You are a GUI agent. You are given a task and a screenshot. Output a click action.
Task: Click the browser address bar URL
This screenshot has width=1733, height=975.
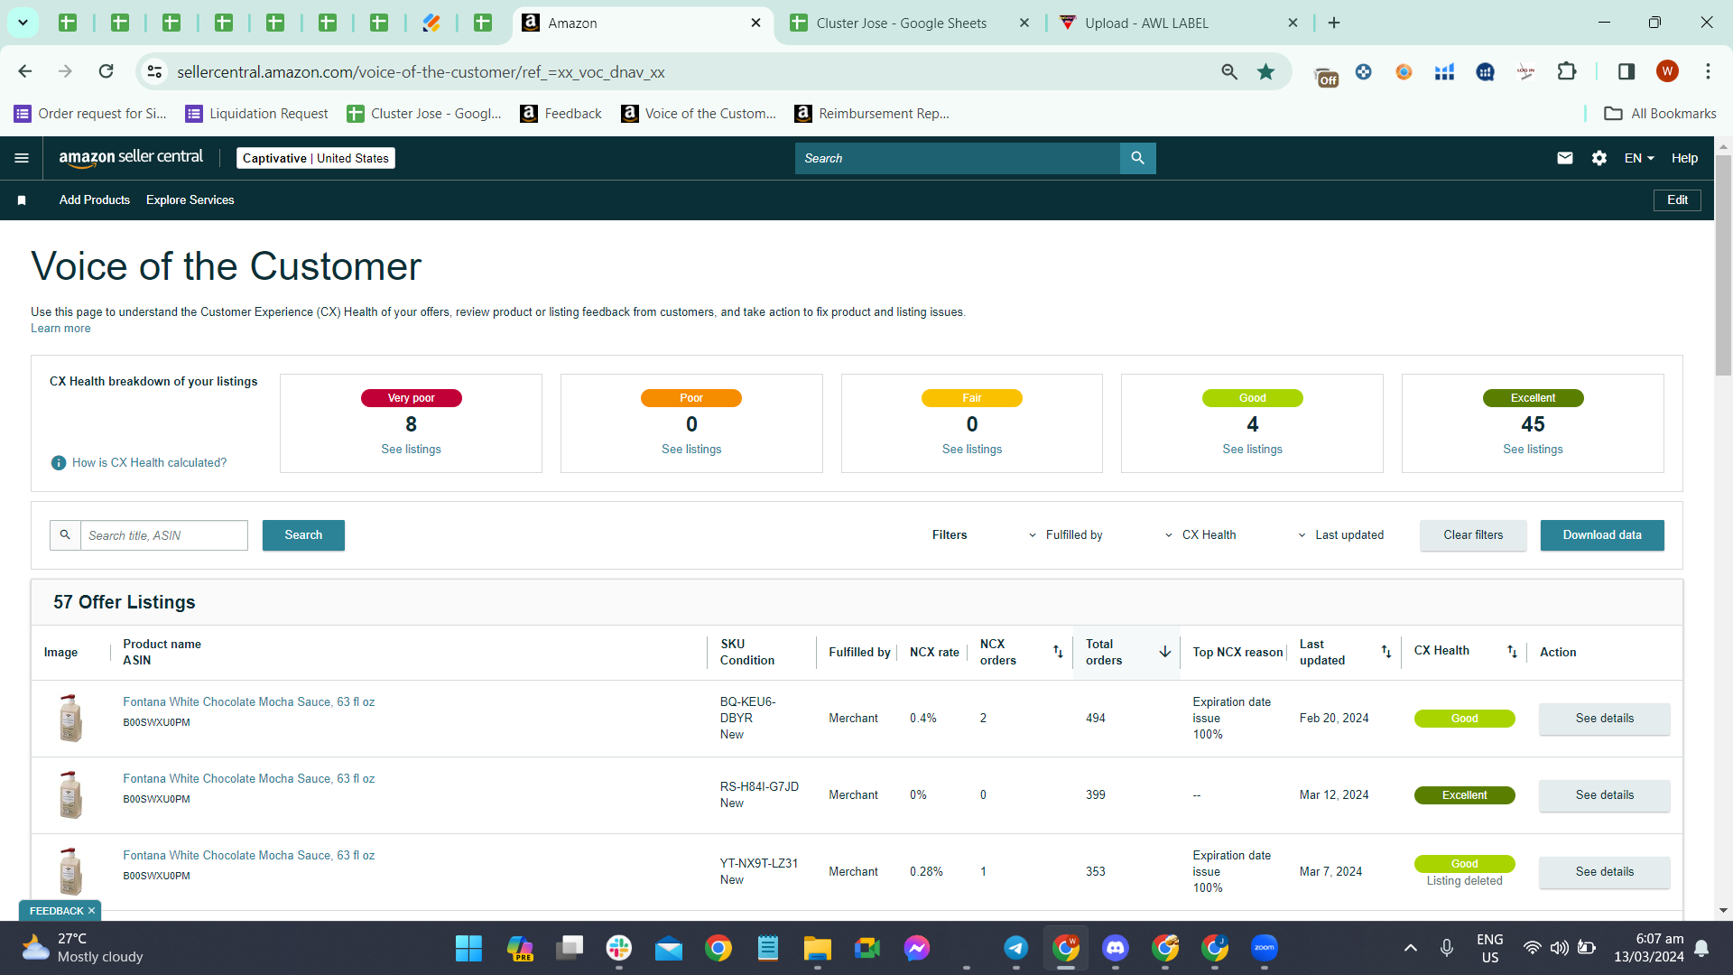coord(421,72)
